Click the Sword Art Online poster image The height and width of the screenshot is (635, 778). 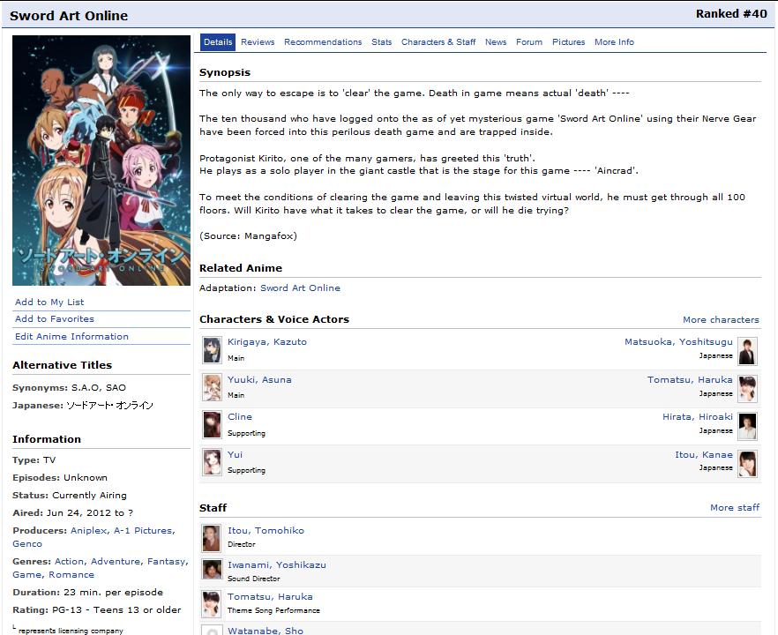click(101, 161)
